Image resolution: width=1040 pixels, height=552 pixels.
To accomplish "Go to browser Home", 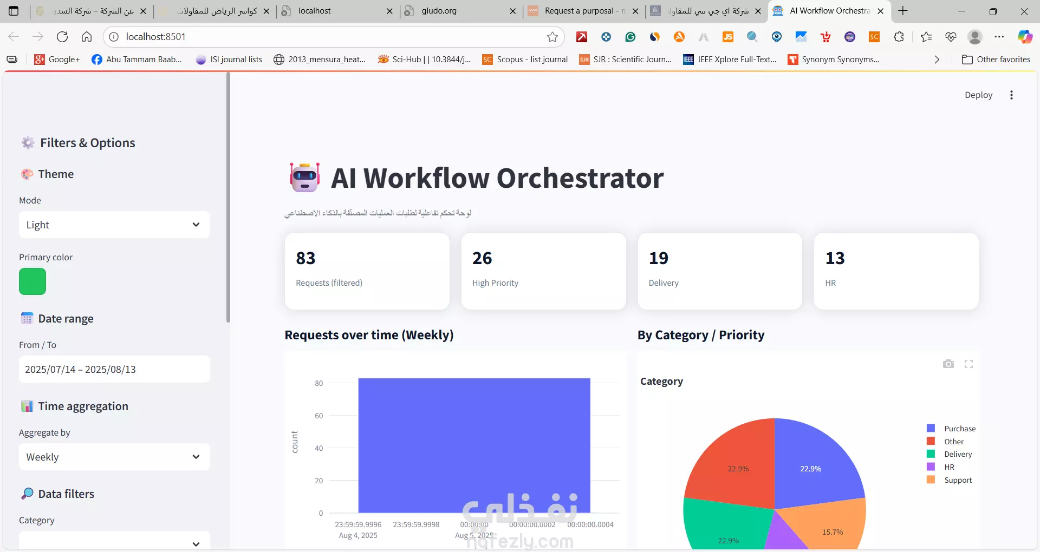I will click(x=87, y=37).
